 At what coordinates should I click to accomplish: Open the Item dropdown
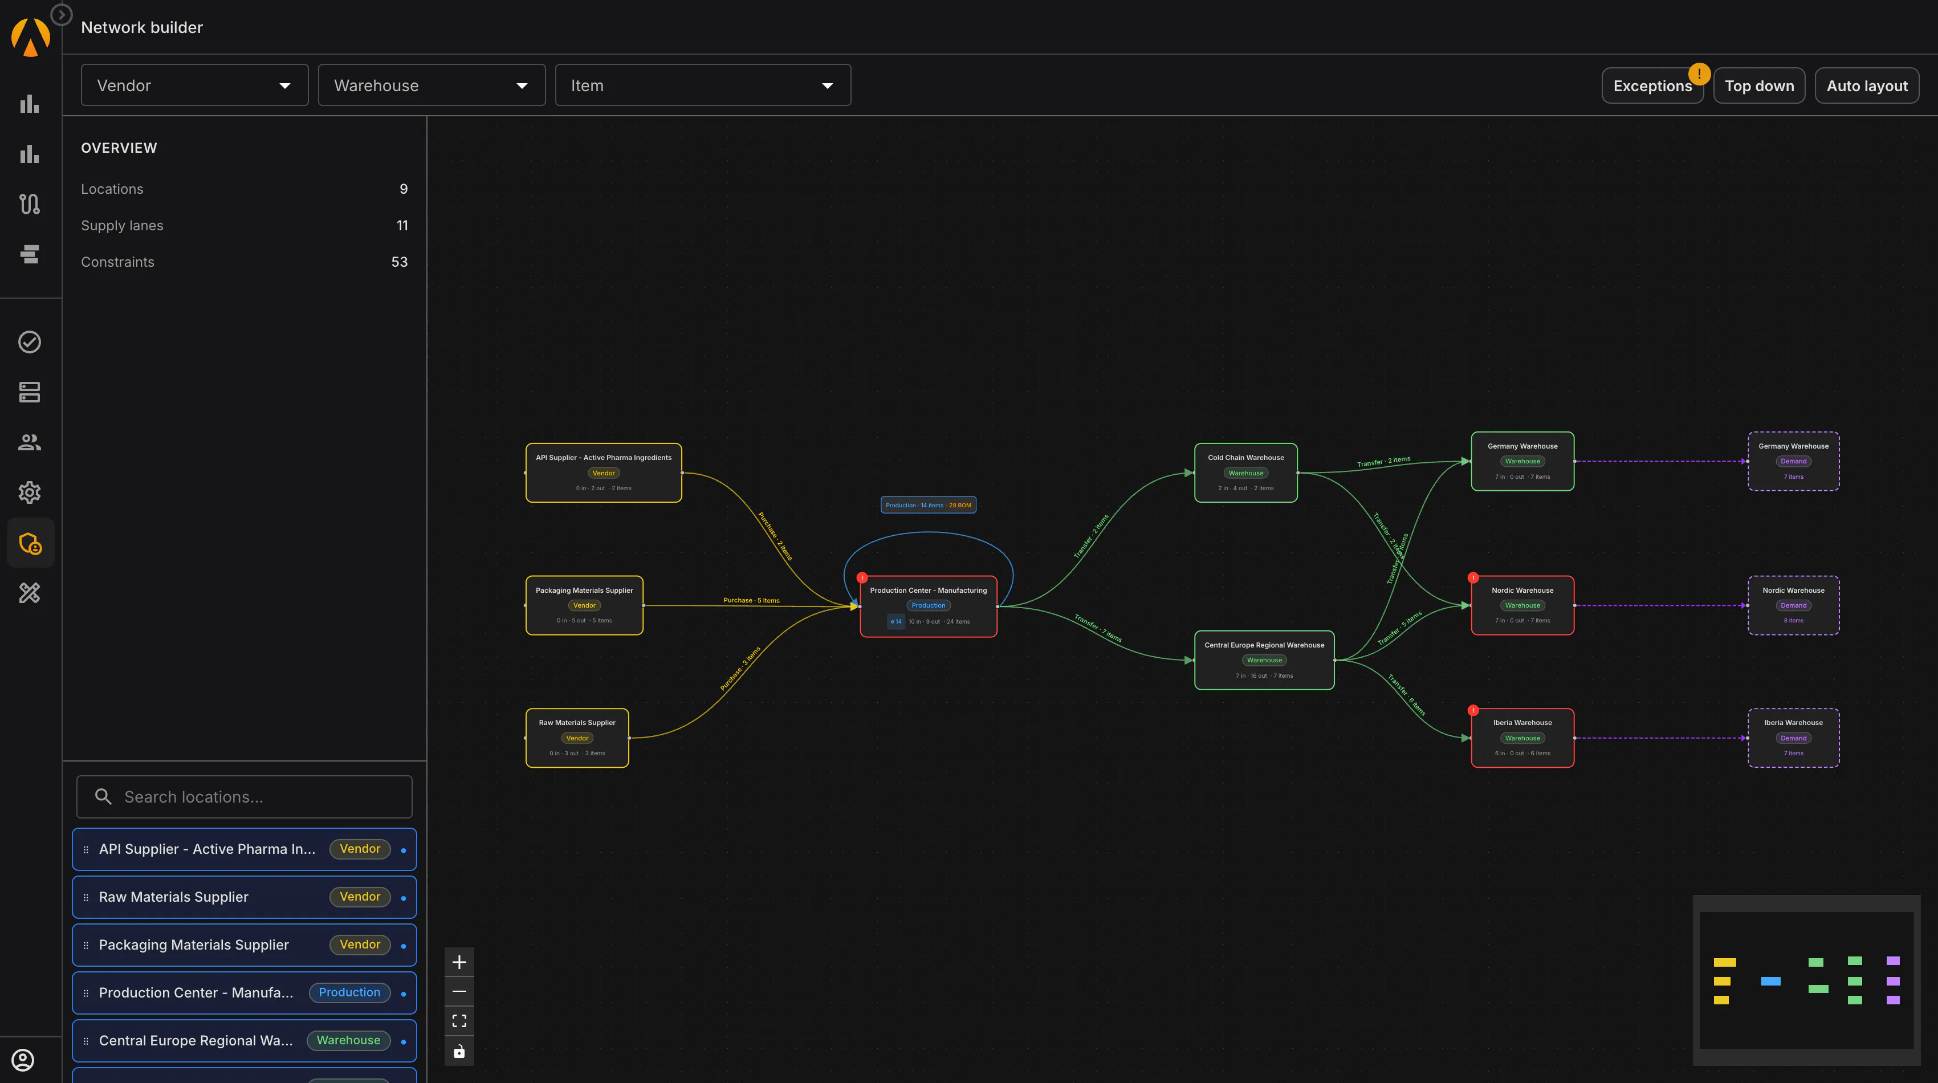tap(703, 85)
